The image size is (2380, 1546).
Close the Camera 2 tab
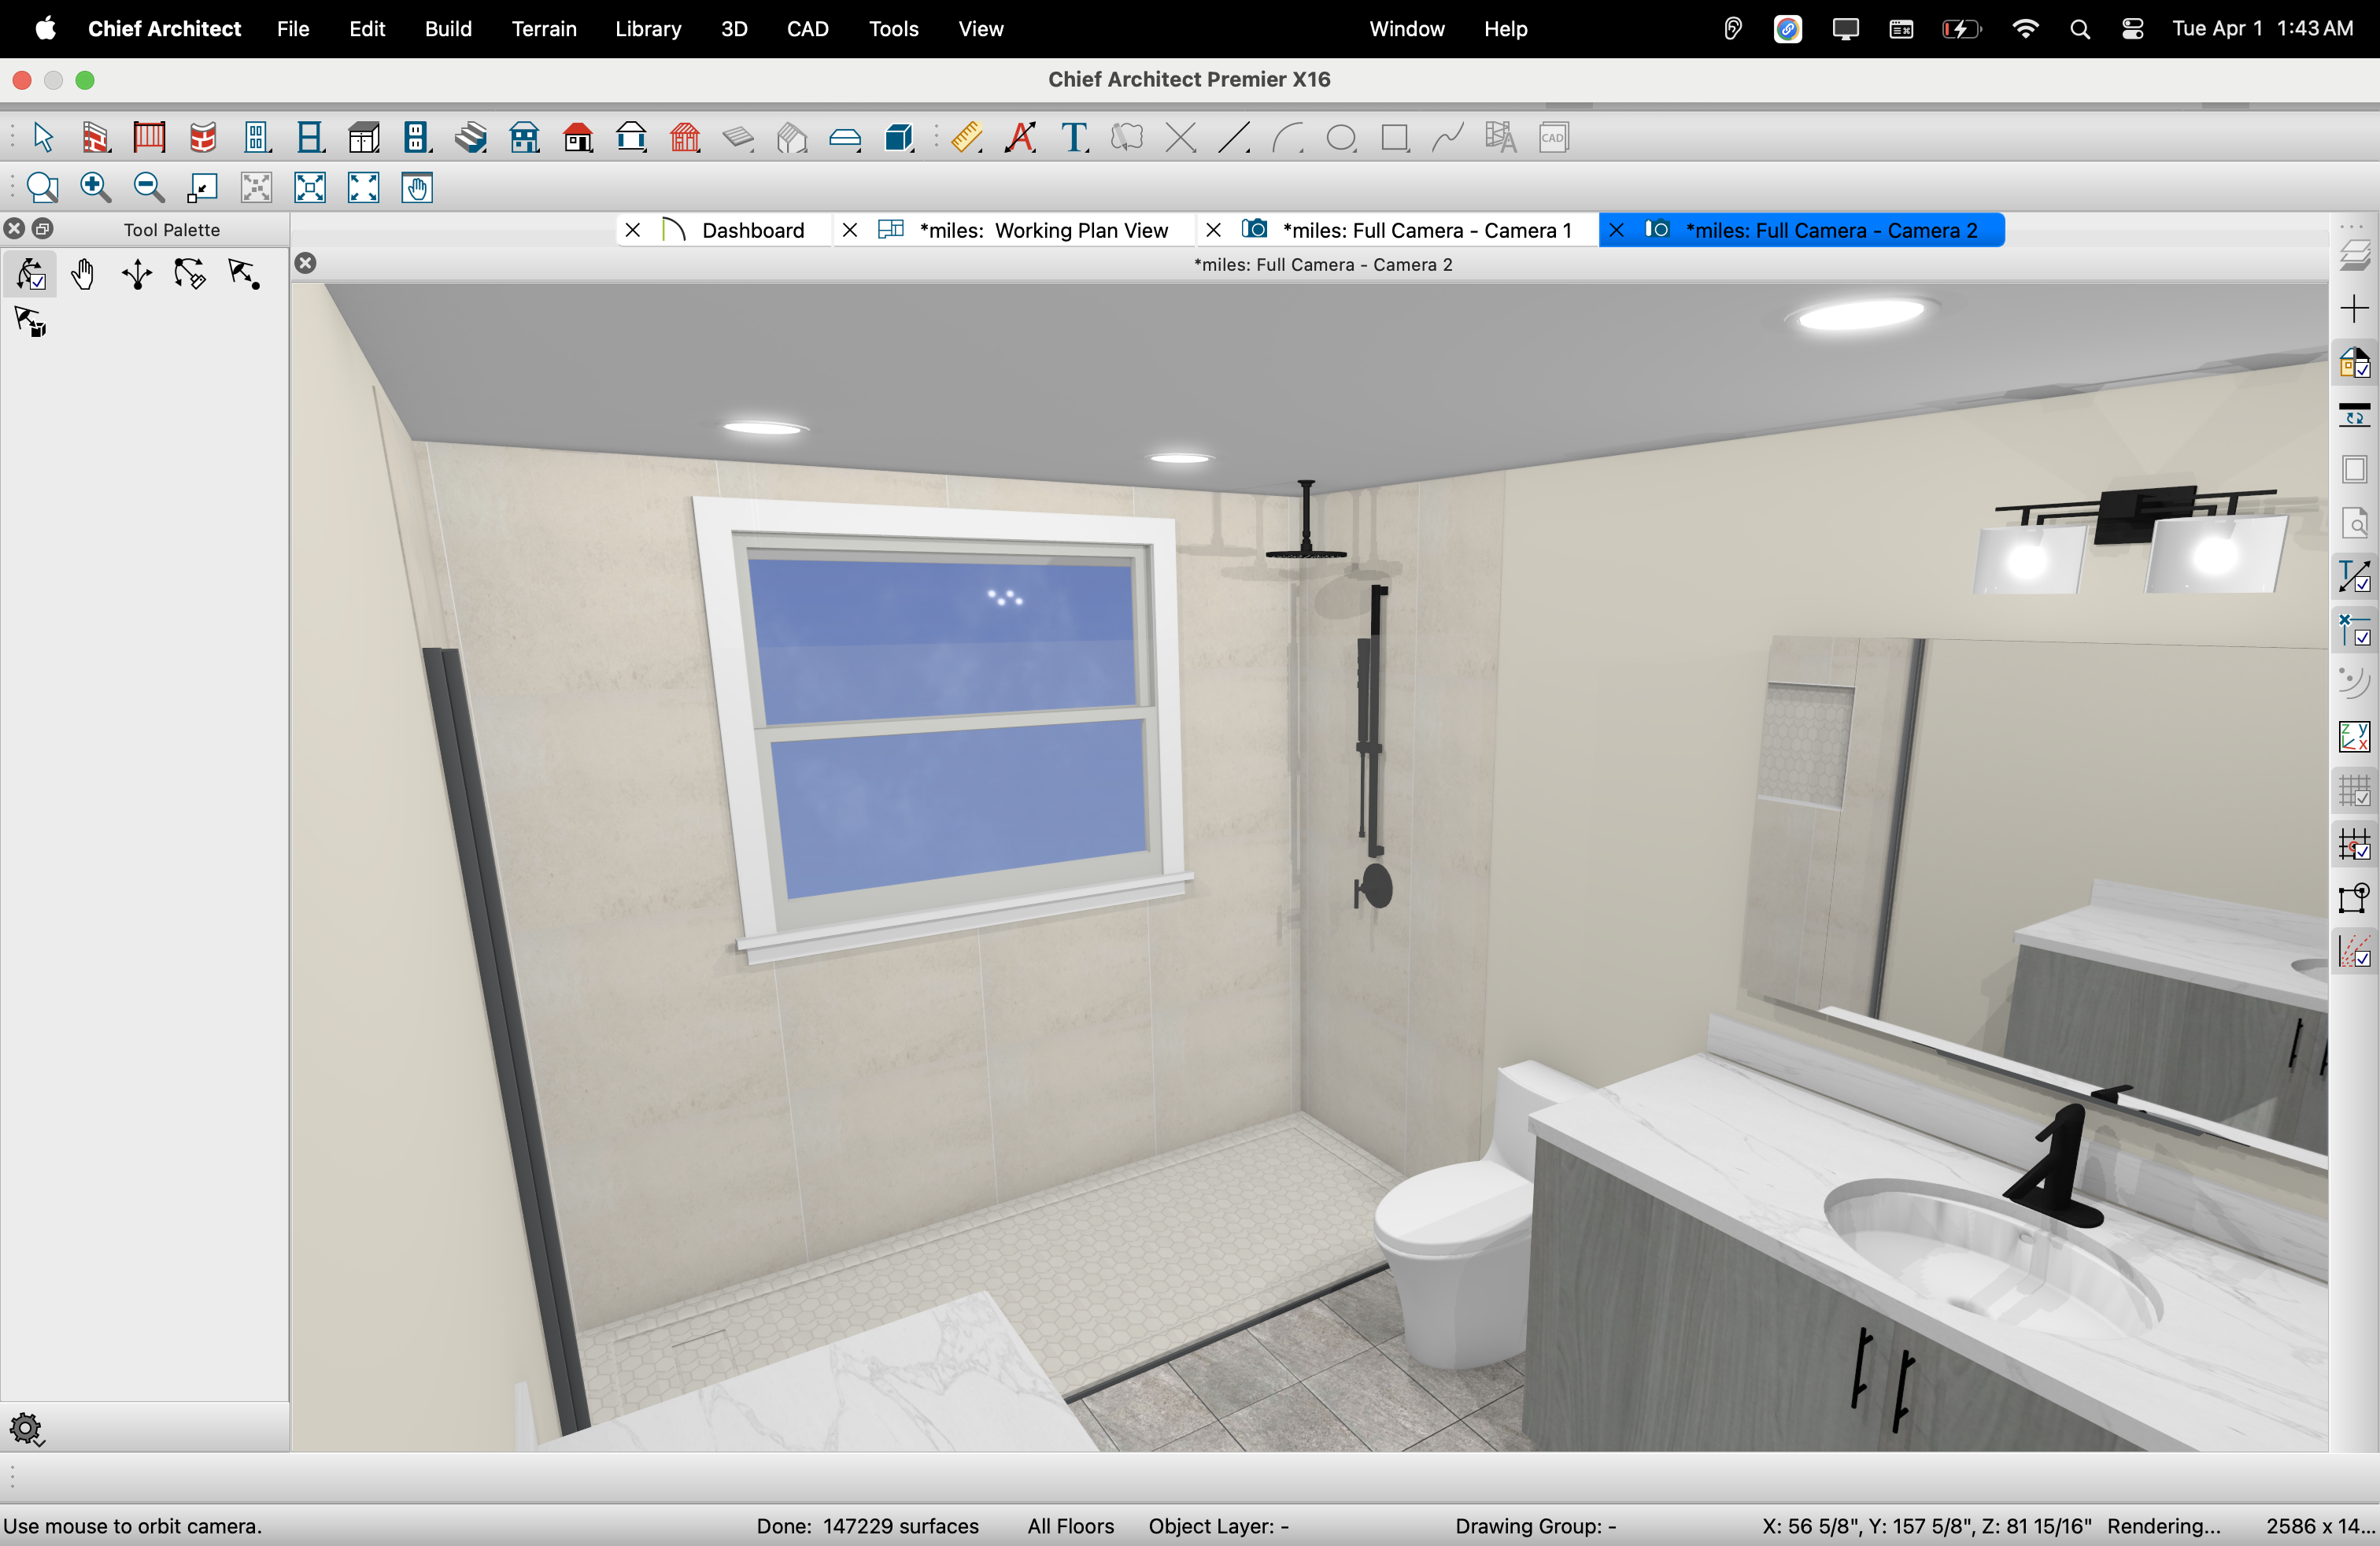click(1616, 230)
